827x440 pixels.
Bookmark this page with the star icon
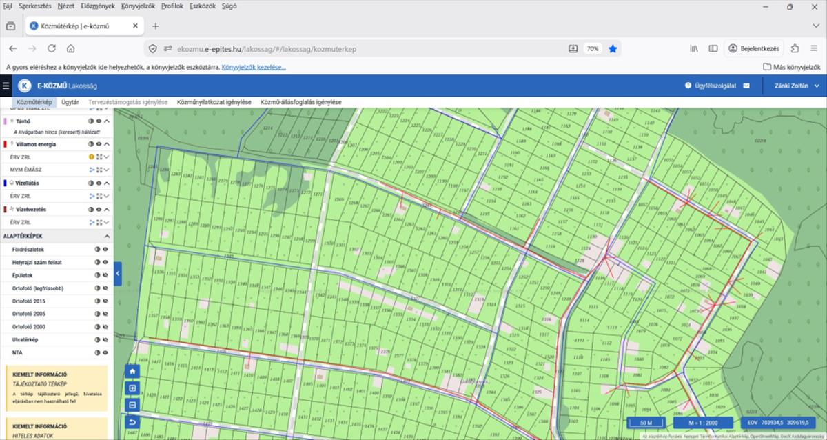point(613,49)
